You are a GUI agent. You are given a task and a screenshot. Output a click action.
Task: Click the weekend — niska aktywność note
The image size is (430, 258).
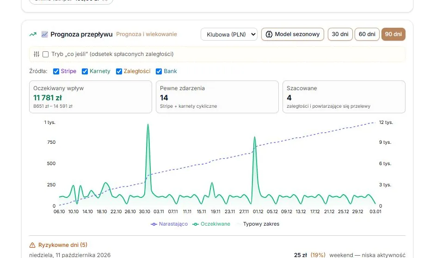point(367,255)
